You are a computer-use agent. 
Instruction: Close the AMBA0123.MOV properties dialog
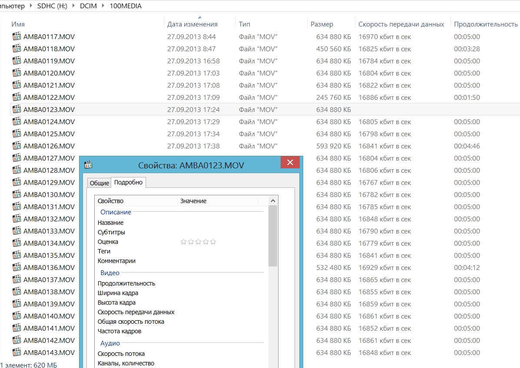290,163
